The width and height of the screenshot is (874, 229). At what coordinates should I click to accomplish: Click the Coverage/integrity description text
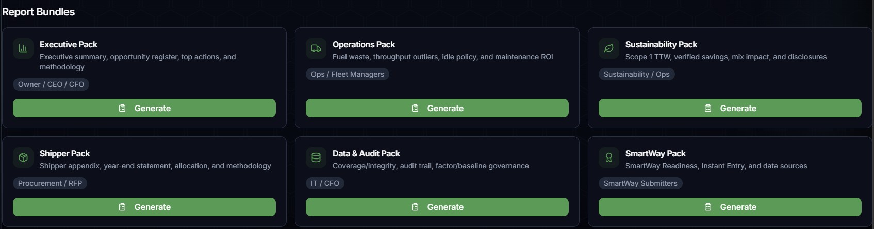pyautogui.click(x=431, y=166)
